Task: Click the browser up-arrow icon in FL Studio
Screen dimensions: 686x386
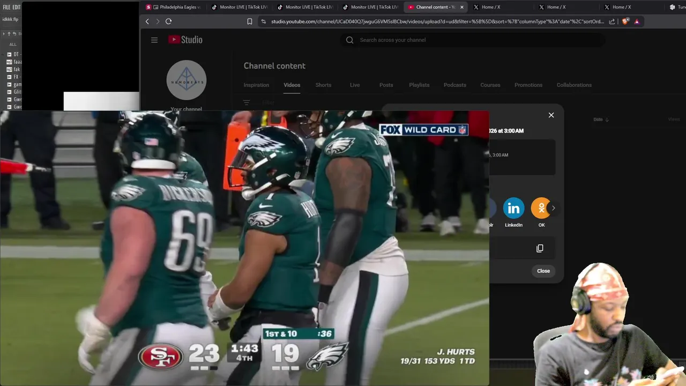Action: point(9,34)
